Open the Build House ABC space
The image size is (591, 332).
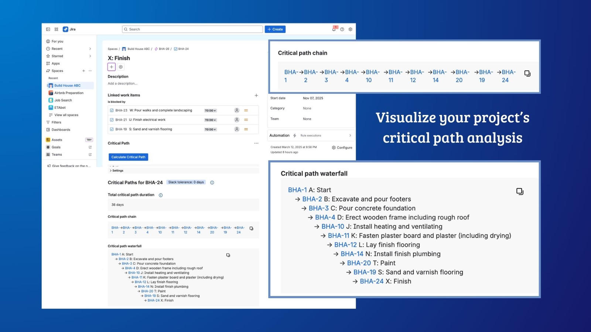68,85
